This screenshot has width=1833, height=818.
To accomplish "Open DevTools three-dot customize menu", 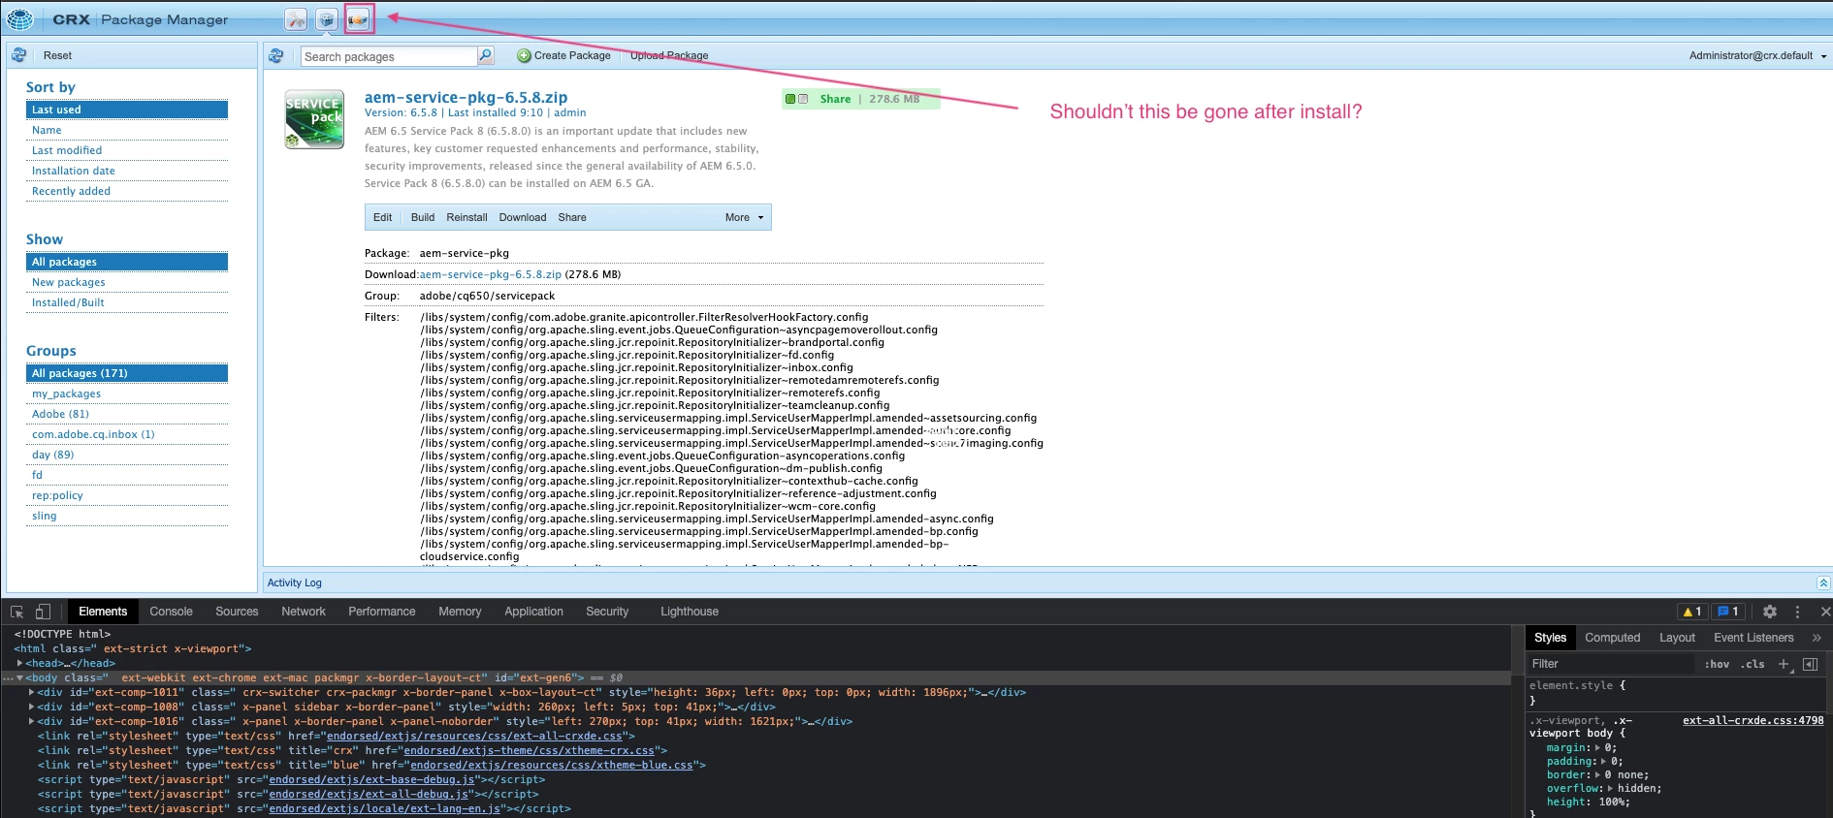I will point(1797,612).
